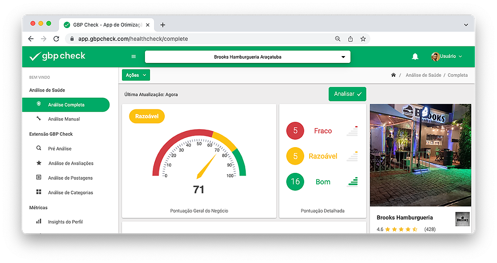Expand the browser tab list chevron
The image size is (497, 263).
[466, 25]
